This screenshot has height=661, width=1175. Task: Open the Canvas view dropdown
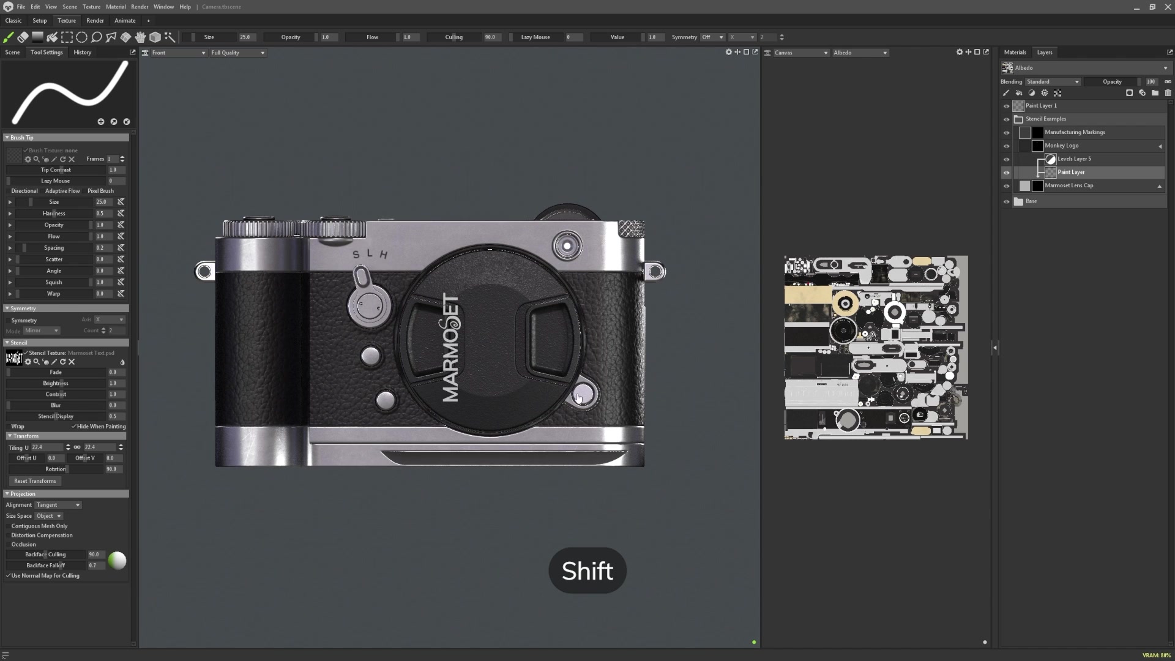pos(801,53)
